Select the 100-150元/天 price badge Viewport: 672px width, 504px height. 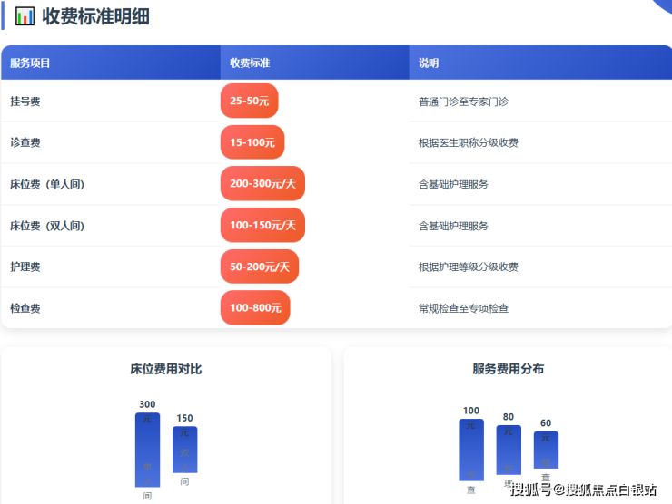(x=262, y=225)
